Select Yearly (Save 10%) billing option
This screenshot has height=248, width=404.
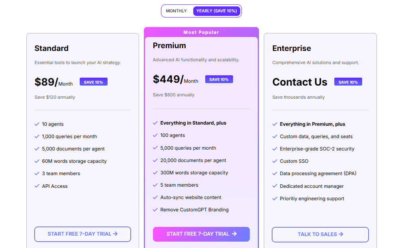coord(216,11)
